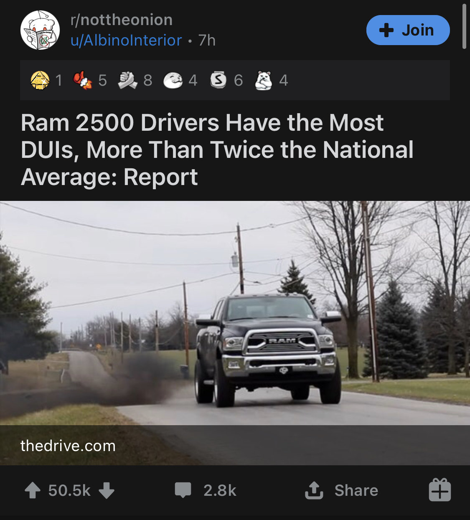
Task: Open the r/nottheonion subreddit link
Action: (122, 20)
